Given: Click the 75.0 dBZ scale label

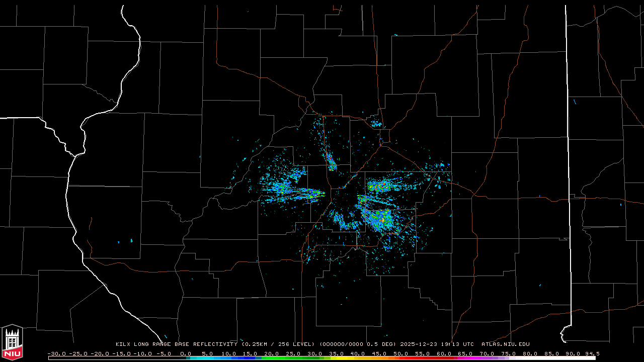Looking at the screenshot, I should (x=508, y=353).
